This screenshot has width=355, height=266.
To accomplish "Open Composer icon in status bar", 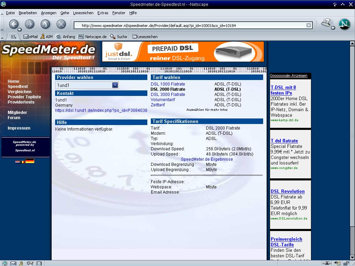I will click(30, 263).
